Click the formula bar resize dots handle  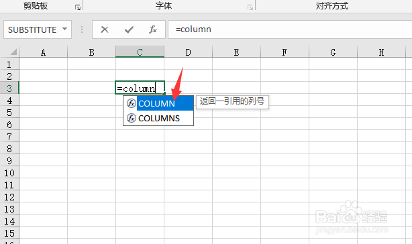click(82, 29)
